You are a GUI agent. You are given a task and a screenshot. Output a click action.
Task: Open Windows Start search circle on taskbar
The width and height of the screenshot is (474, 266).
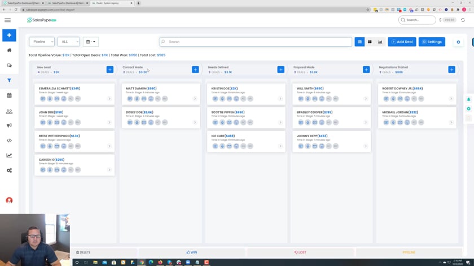click(x=77, y=263)
